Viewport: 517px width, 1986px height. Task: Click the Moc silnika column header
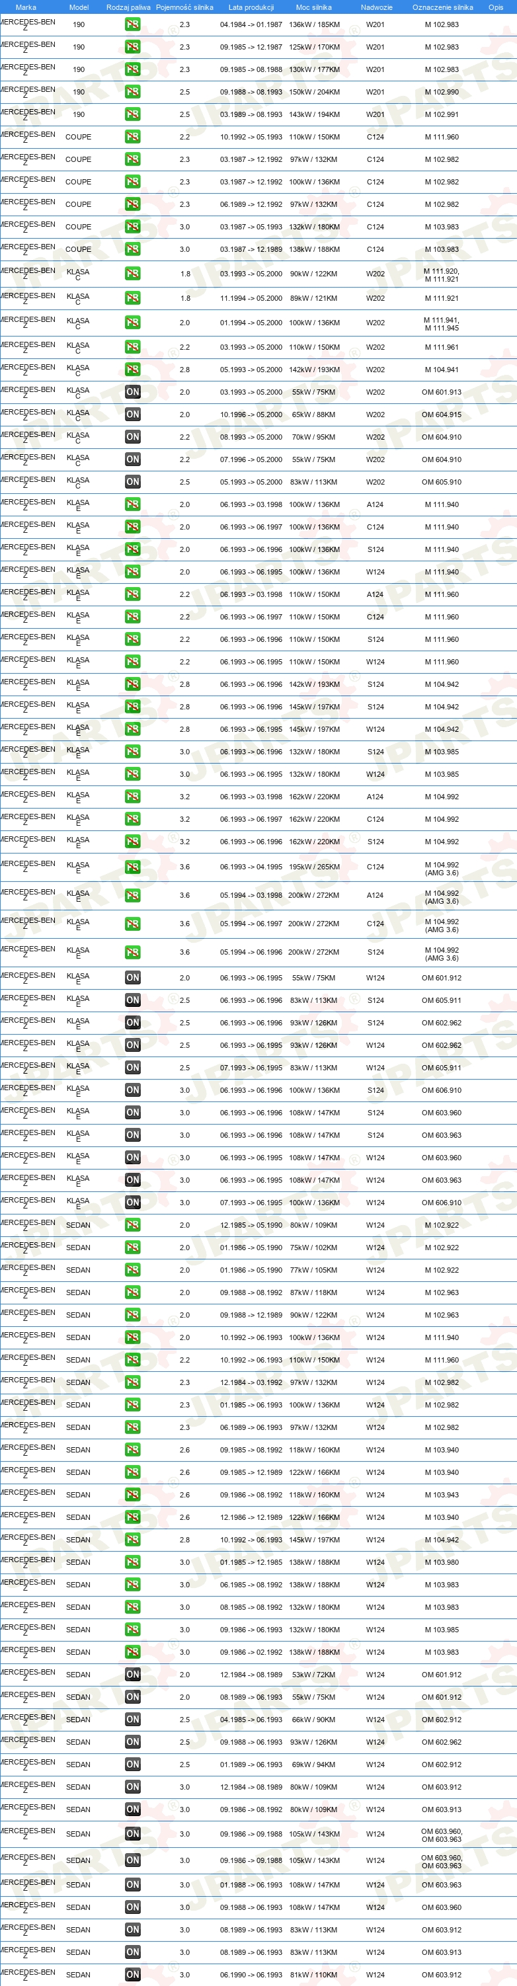click(x=313, y=7)
